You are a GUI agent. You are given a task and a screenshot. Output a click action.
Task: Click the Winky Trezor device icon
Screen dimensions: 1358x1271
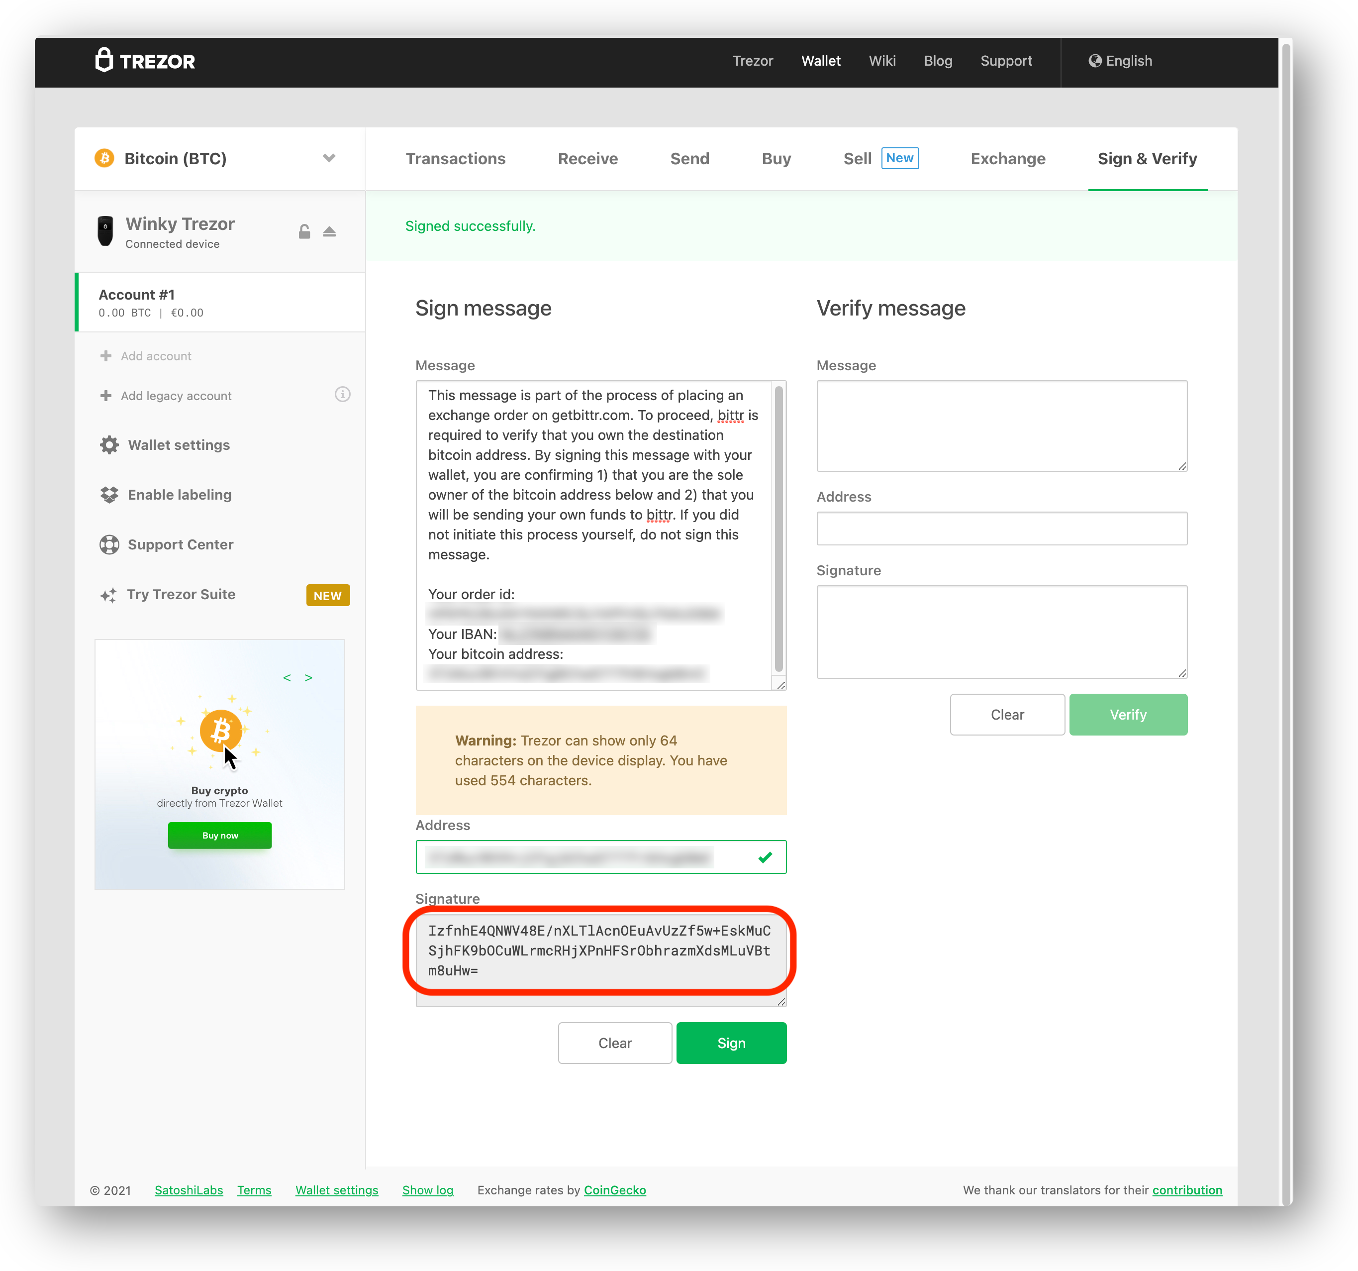(x=105, y=231)
